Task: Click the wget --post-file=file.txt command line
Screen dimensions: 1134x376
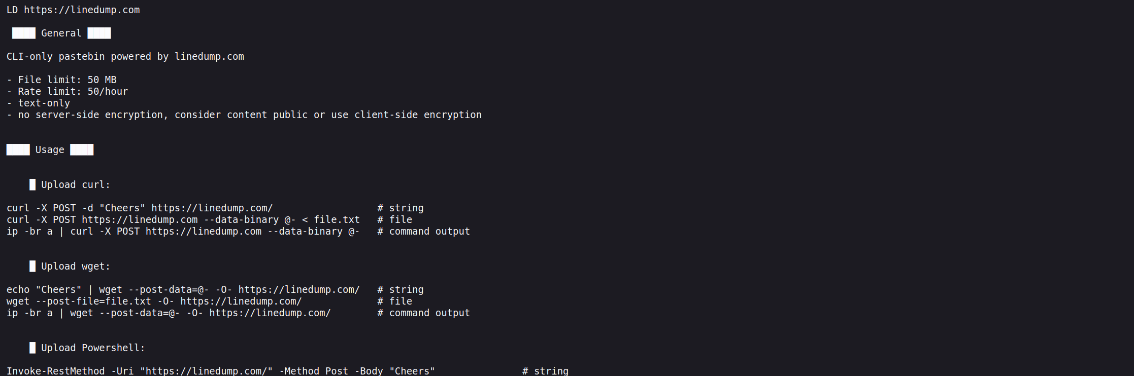Action: coord(154,302)
